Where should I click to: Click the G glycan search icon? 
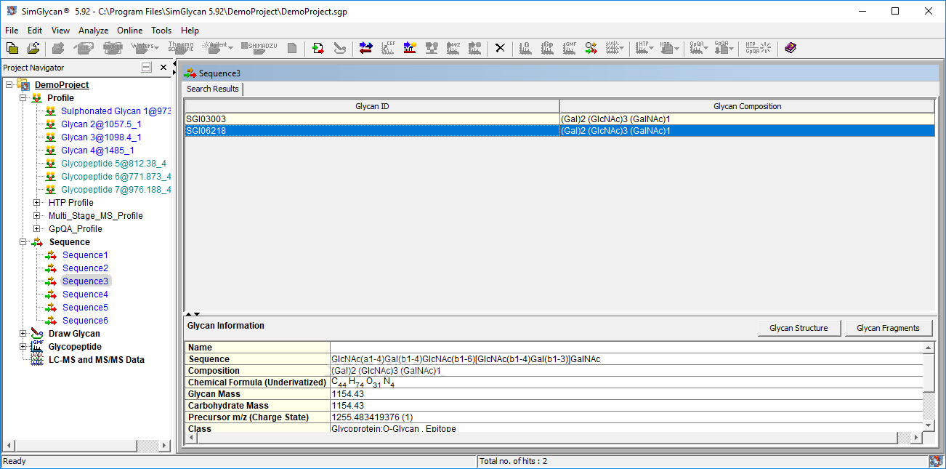click(525, 48)
